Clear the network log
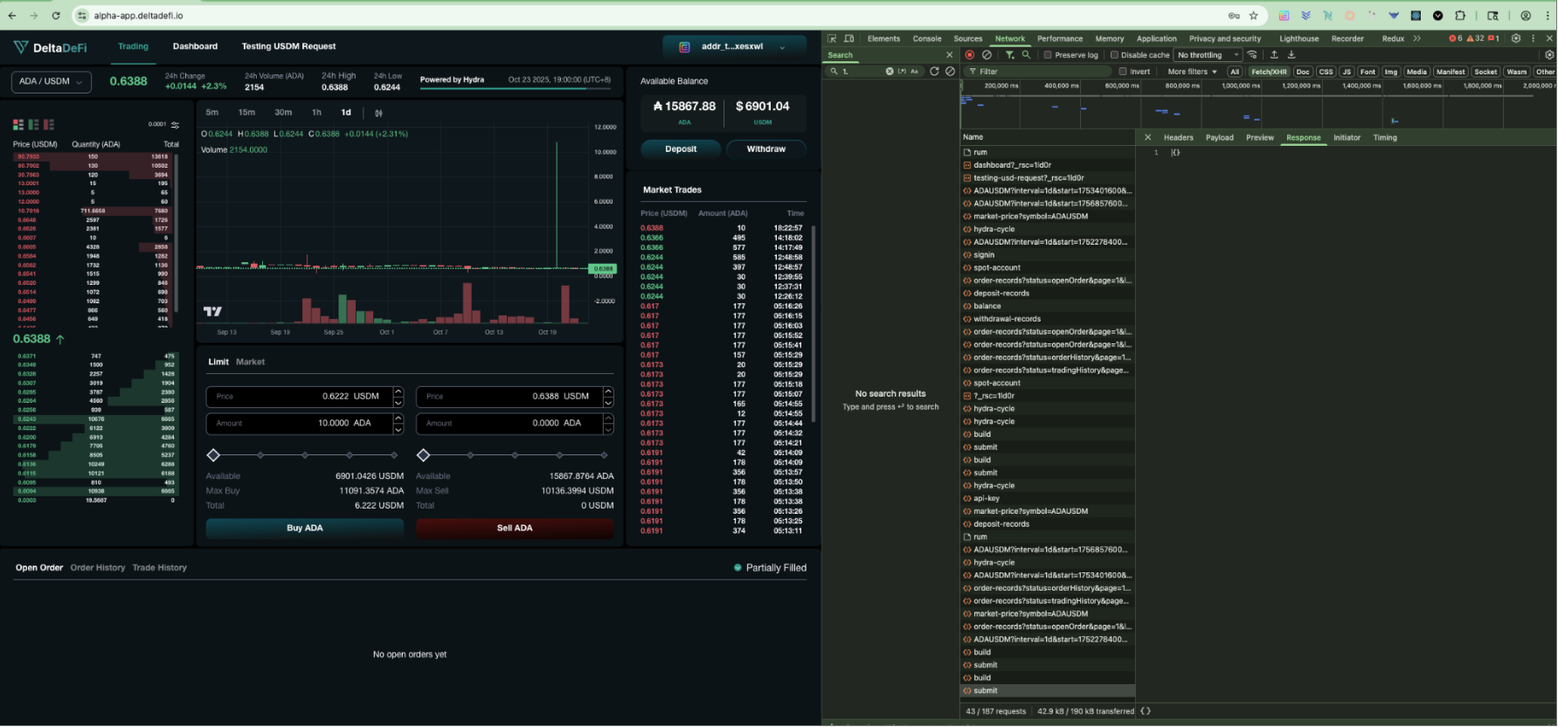Screen dimensions: 1558x727 point(987,55)
